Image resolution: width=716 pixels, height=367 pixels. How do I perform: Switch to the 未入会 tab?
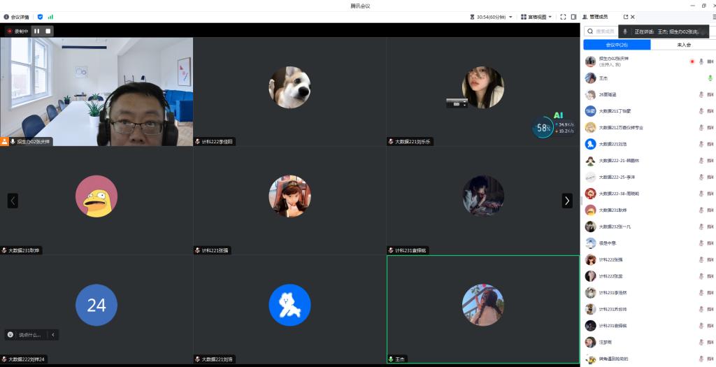683,45
